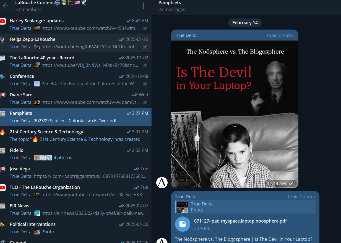341x243 pixels.
Task: Click the Jose Vega x.com link preview
Action: [x=90, y=176]
